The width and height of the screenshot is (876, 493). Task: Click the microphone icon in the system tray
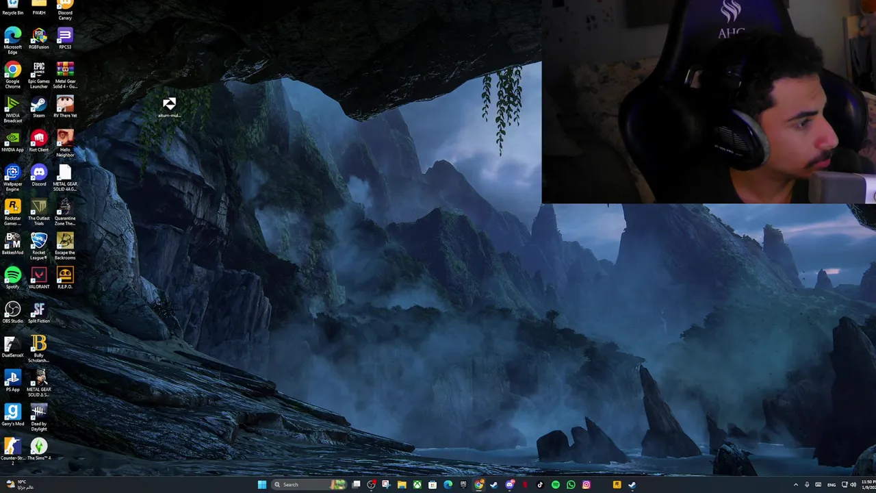coord(808,485)
